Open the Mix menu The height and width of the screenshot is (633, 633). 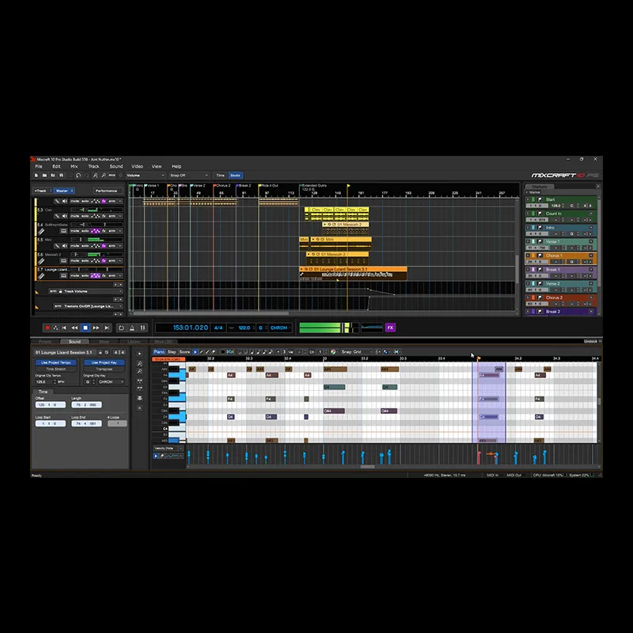point(74,166)
